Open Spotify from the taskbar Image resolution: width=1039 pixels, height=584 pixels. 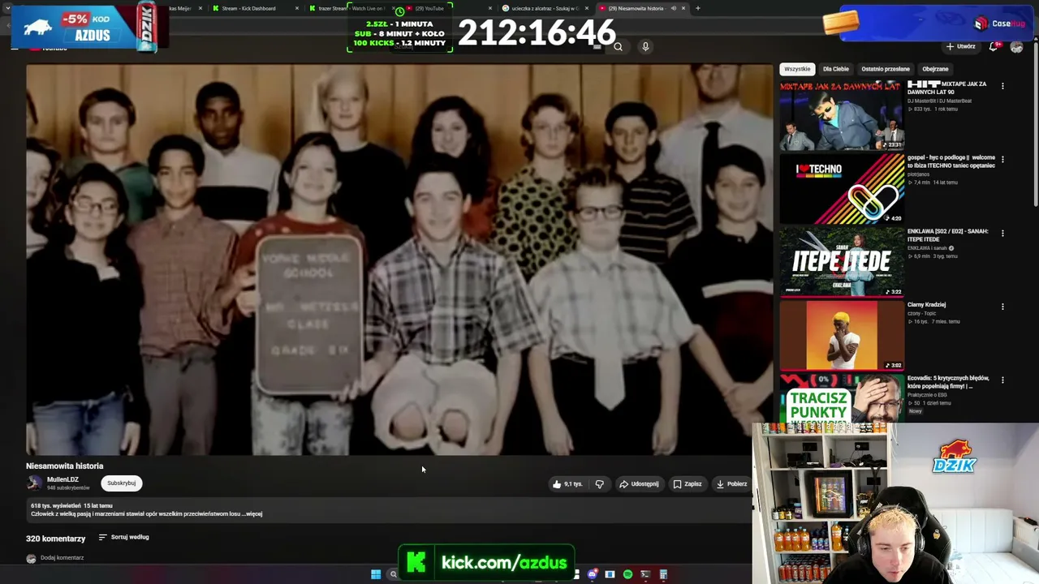click(x=627, y=574)
